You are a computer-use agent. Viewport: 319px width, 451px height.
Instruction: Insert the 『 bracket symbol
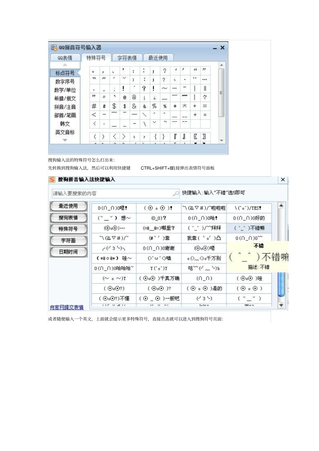(175, 136)
